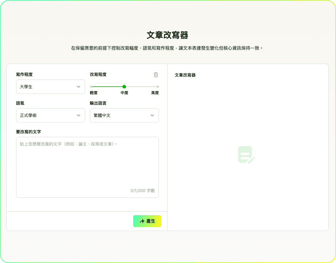The image size is (336, 263).
Task: Click the 要改寫的文字 text area
Action: pyautogui.click(x=87, y=167)
